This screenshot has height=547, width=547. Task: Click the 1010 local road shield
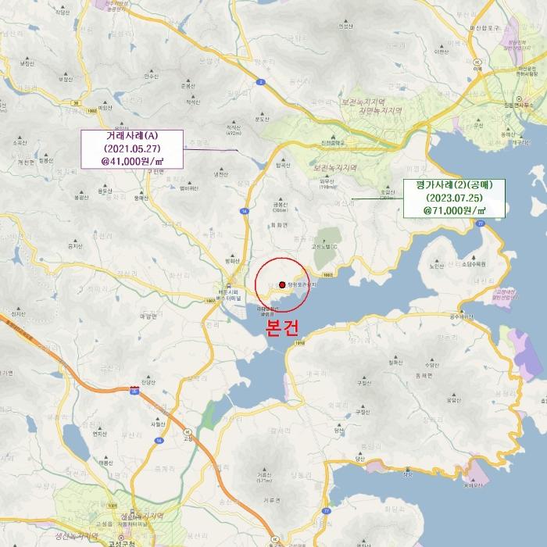[299, 343]
